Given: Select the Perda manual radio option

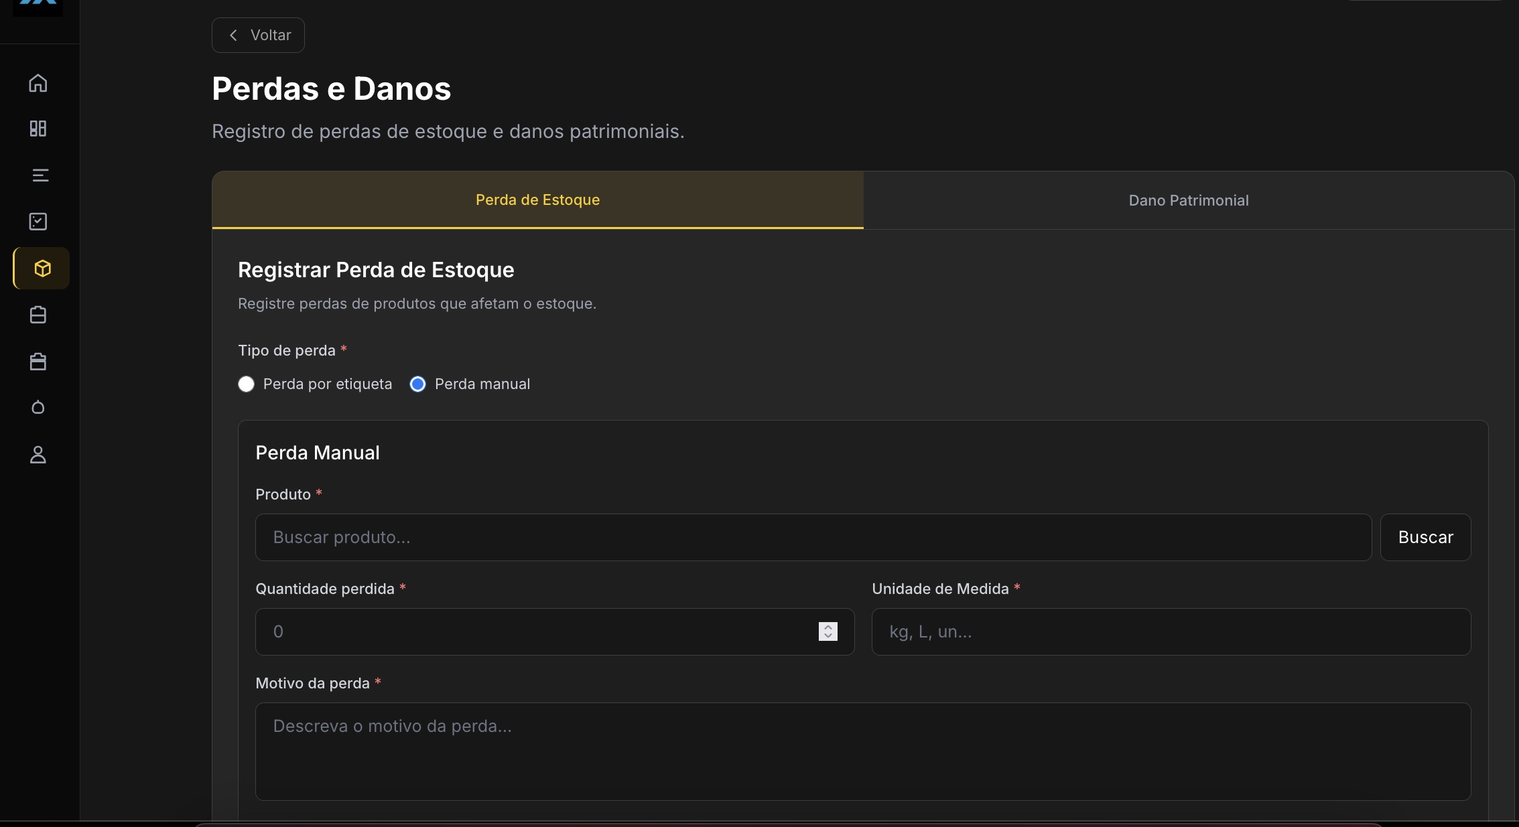Looking at the screenshot, I should (417, 384).
